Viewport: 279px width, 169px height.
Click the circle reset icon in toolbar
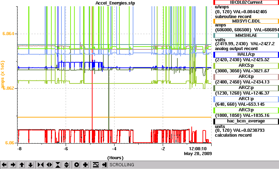pyautogui.click(x=77, y=165)
